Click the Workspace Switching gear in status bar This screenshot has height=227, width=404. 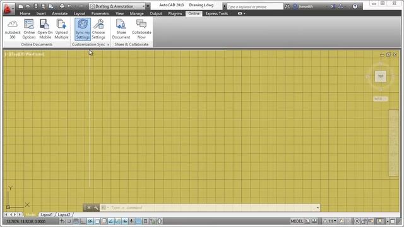tap(357, 221)
